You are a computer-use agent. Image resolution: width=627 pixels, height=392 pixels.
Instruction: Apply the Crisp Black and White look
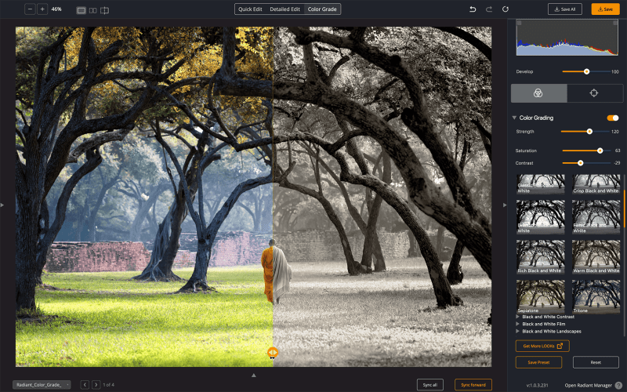tap(596, 184)
